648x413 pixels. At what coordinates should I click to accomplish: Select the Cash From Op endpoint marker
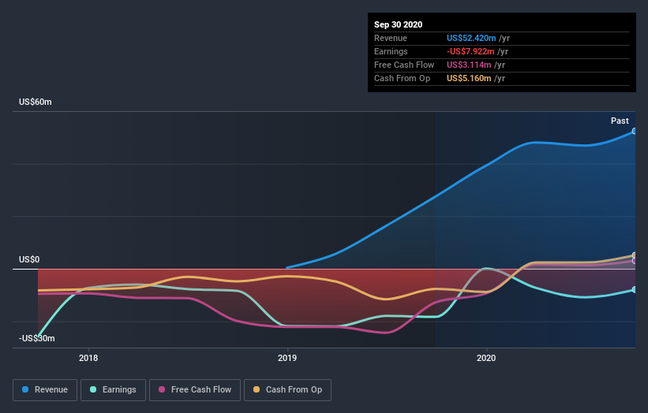pyautogui.click(x=634, y=255)
